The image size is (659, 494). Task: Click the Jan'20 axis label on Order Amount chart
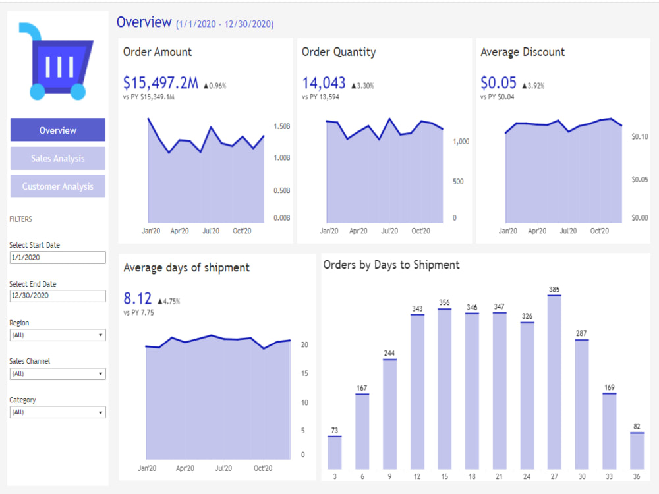pos(151,231)
